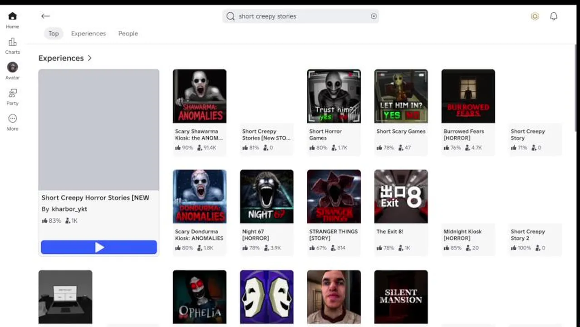Click 'Short Creepy Stories [New STO...' title
This screenshot has height=327, width=580.
coord(266,134)
